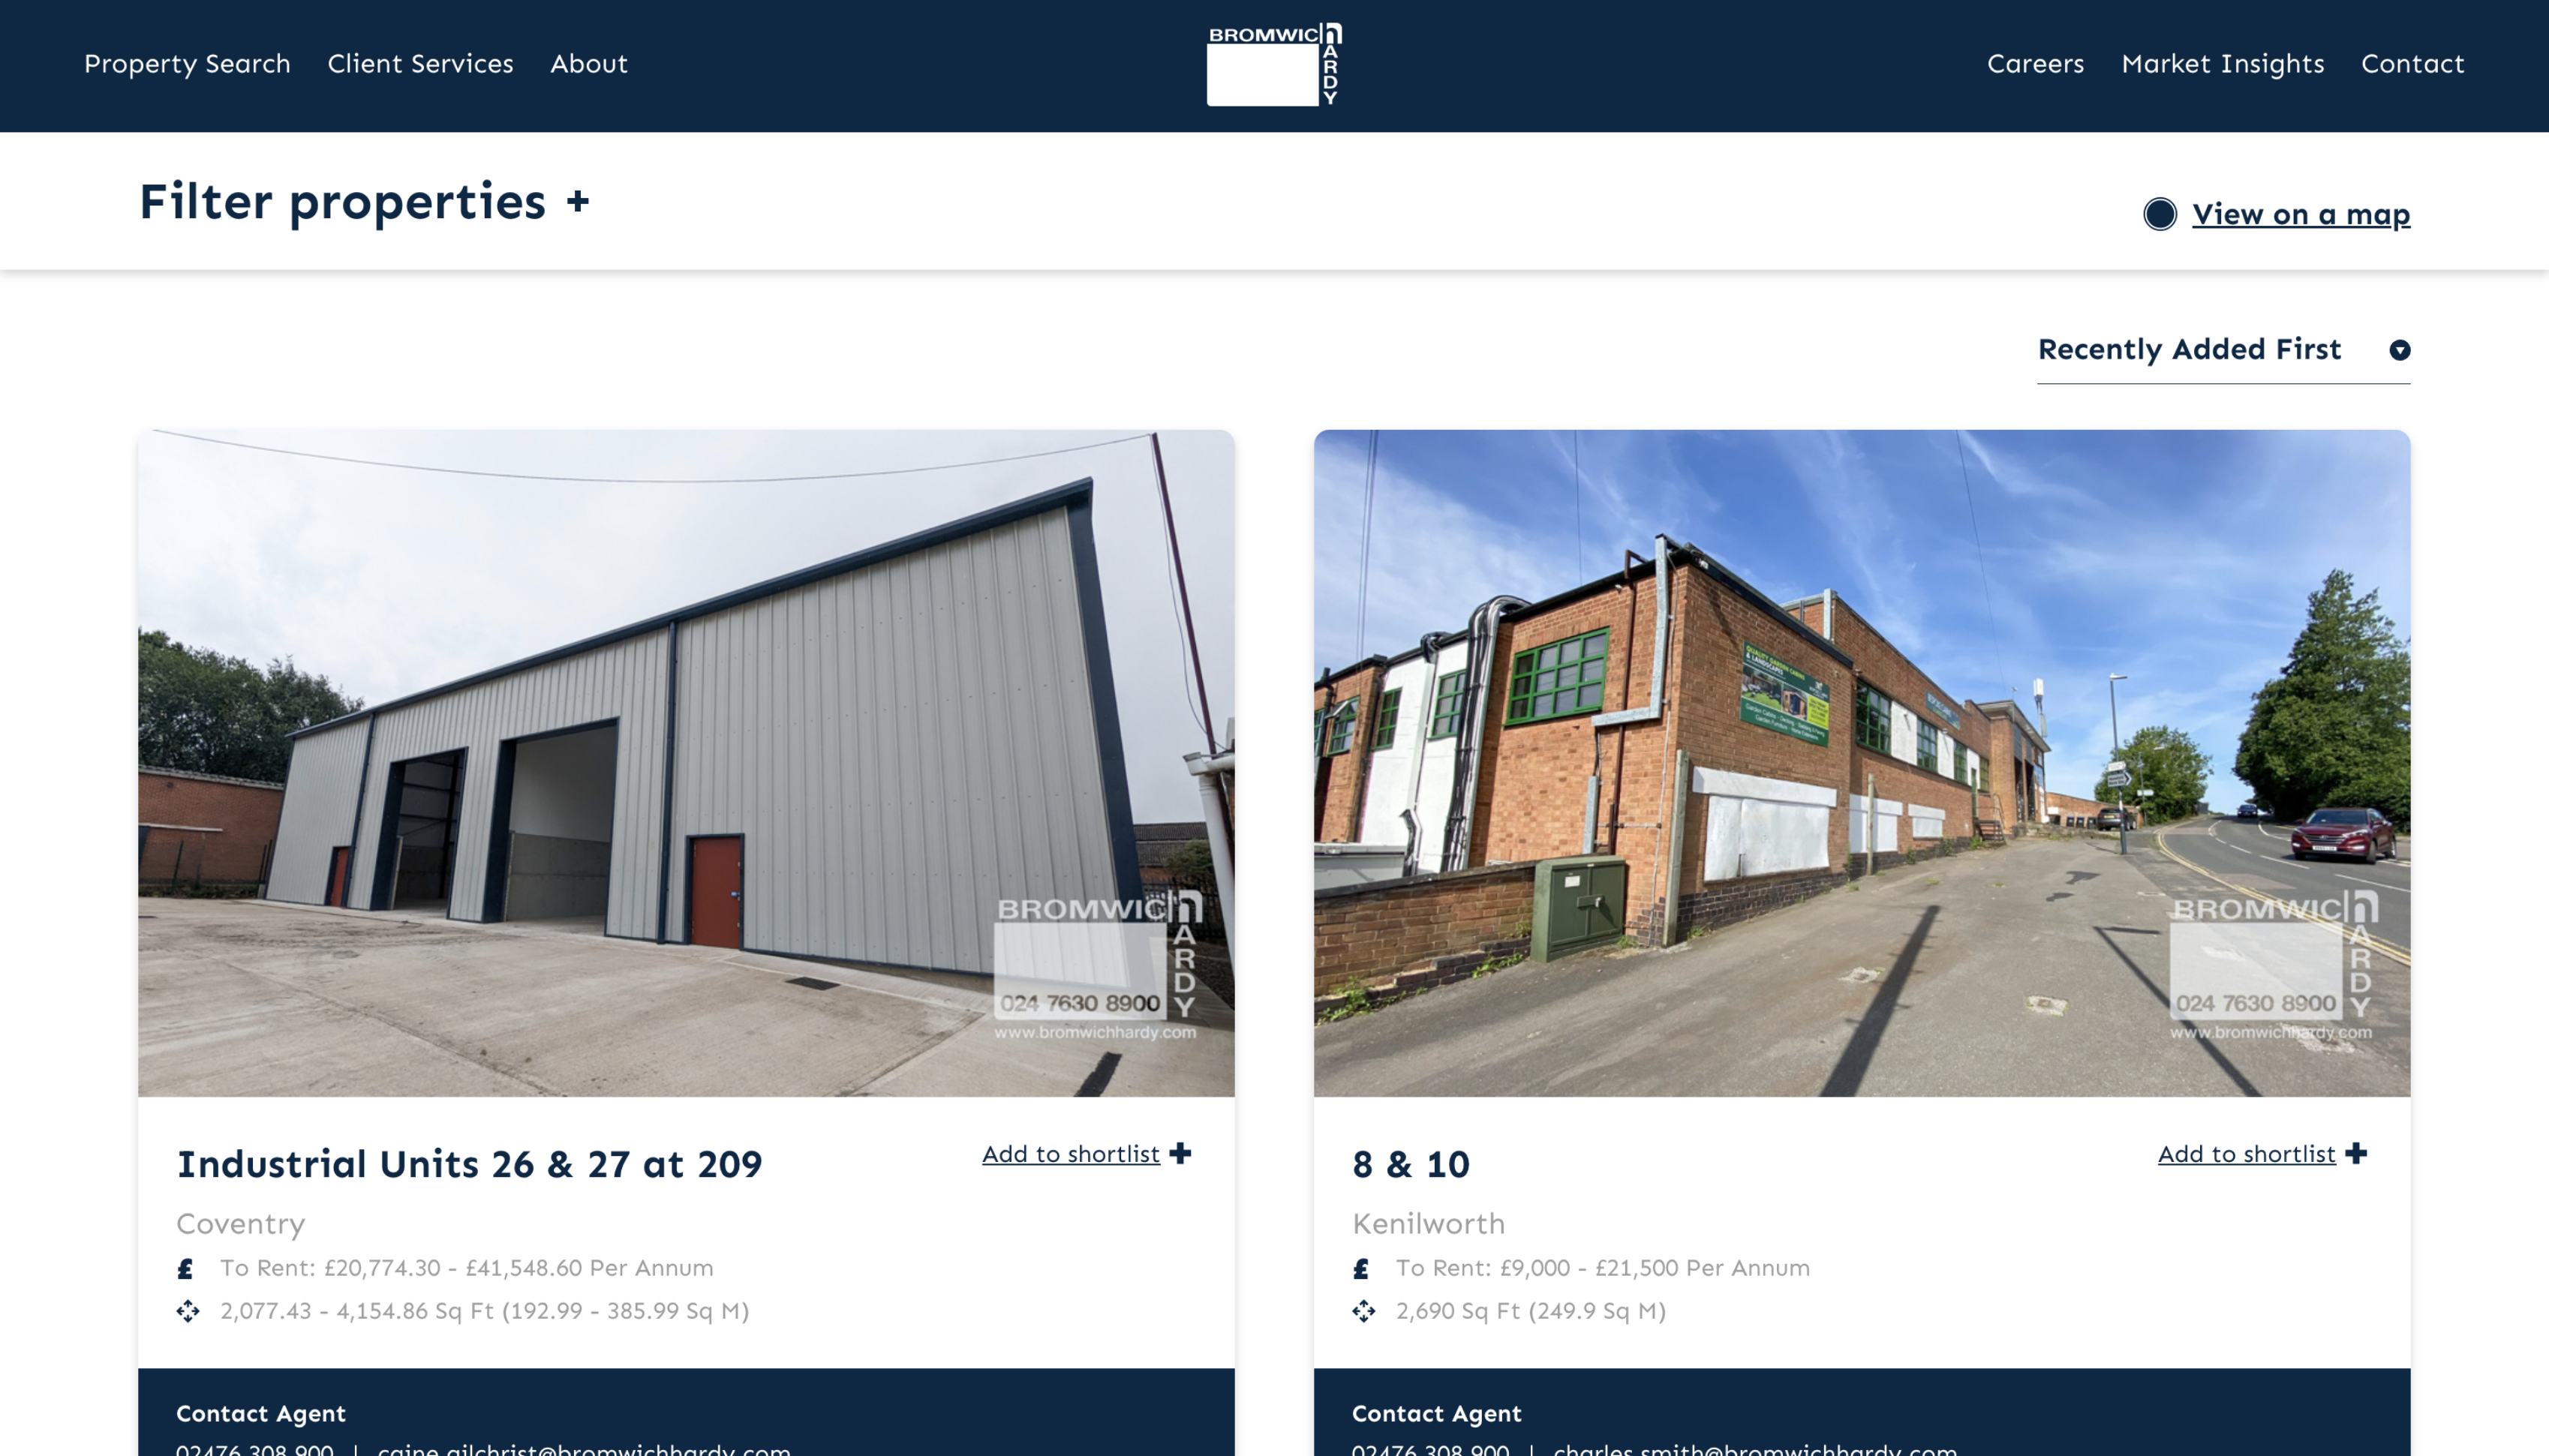
Task: Click the size arrows icon on Coventry listing
Action: [x=188, y=1311]
